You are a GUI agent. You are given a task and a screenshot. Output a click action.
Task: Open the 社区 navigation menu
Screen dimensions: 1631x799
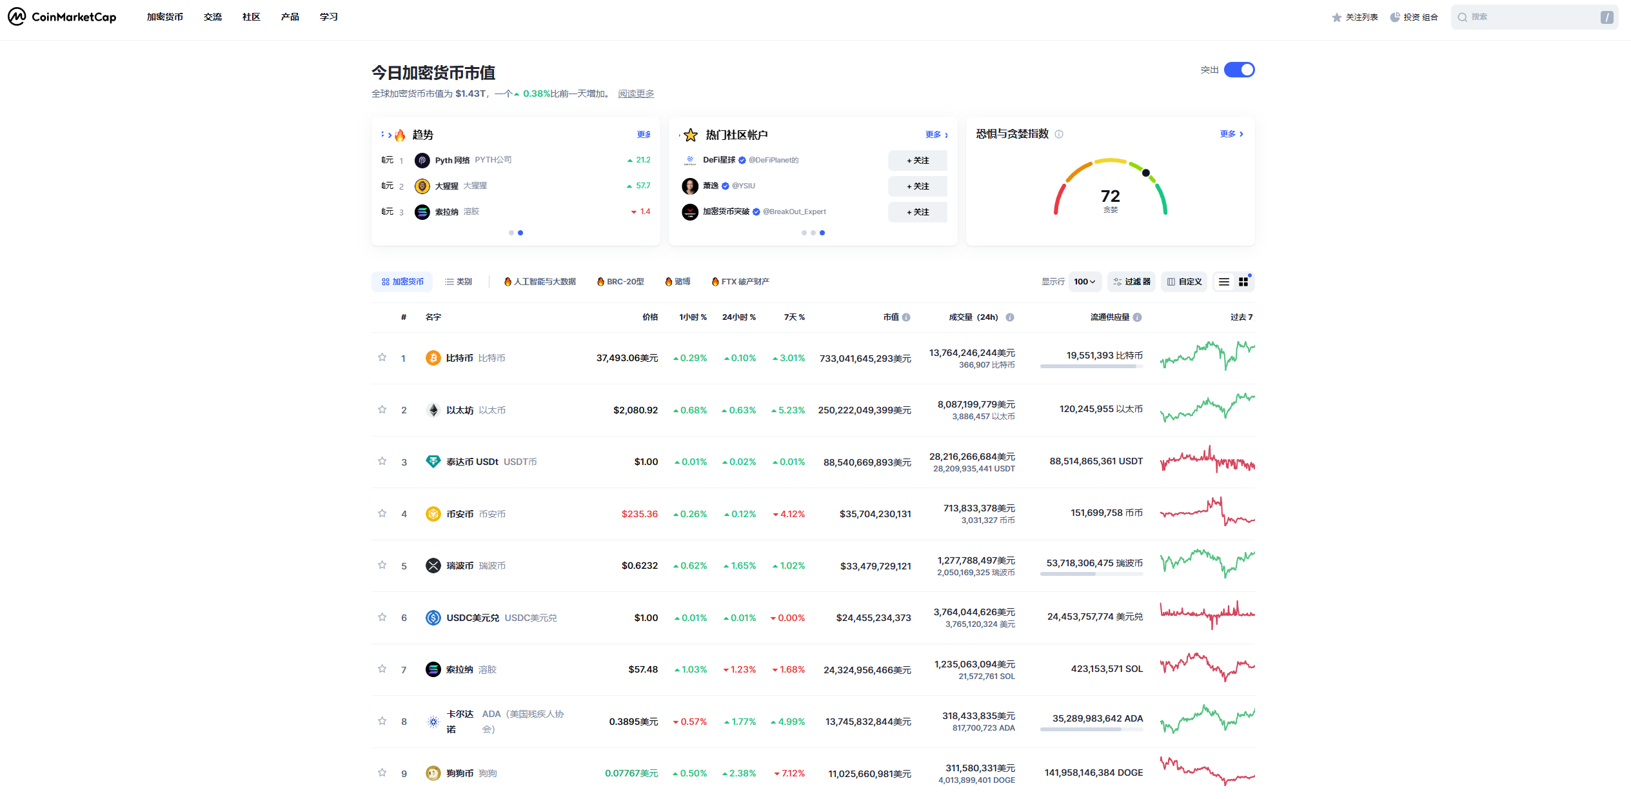click(252, 17)
